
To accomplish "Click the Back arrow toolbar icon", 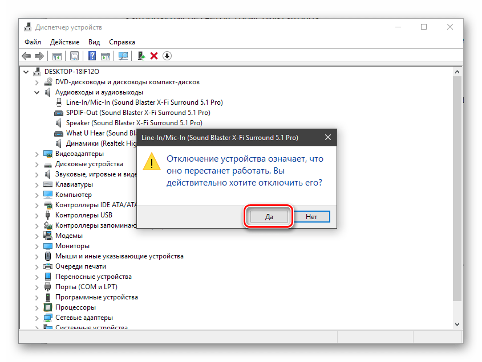I will click(26, 56).
